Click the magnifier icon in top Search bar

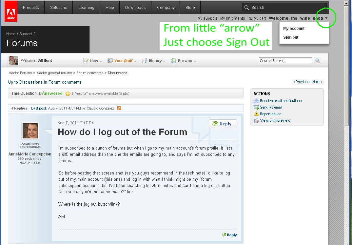coord(246,8)
